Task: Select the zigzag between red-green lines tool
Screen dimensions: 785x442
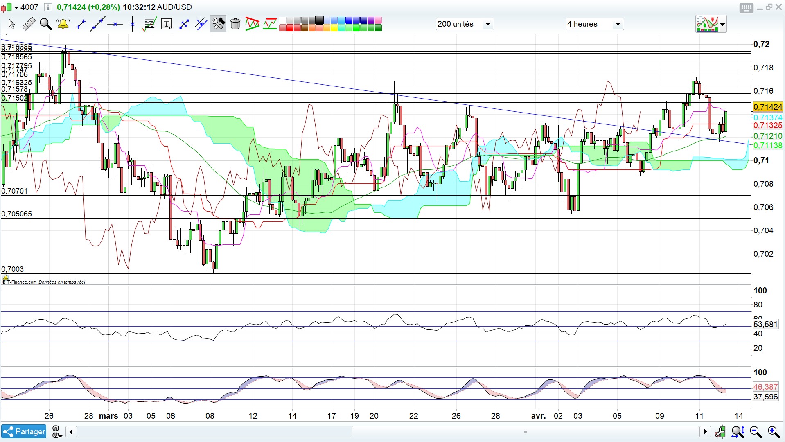Action: click(270, 24)
